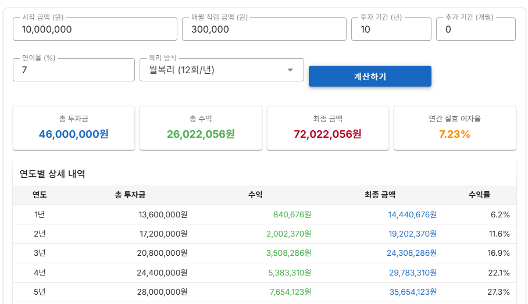Click the 수익률 column header
This screenshot has height=304, width=528.
pyautogui.click(x=479, y=195)
